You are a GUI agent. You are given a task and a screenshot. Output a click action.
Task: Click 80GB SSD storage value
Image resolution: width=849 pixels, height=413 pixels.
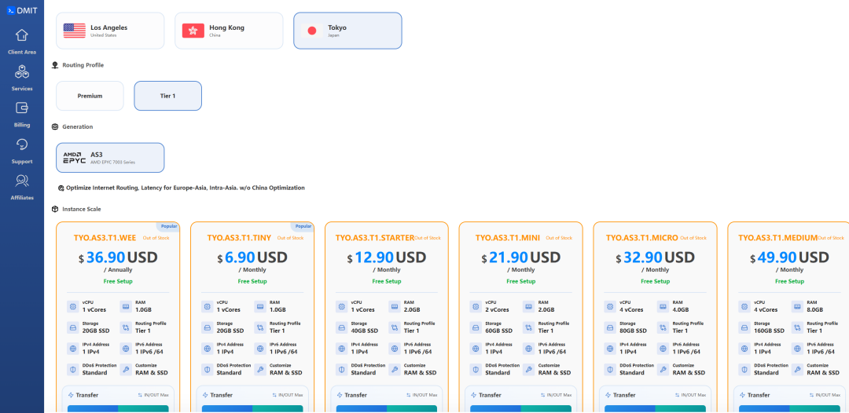pos(633,331)
